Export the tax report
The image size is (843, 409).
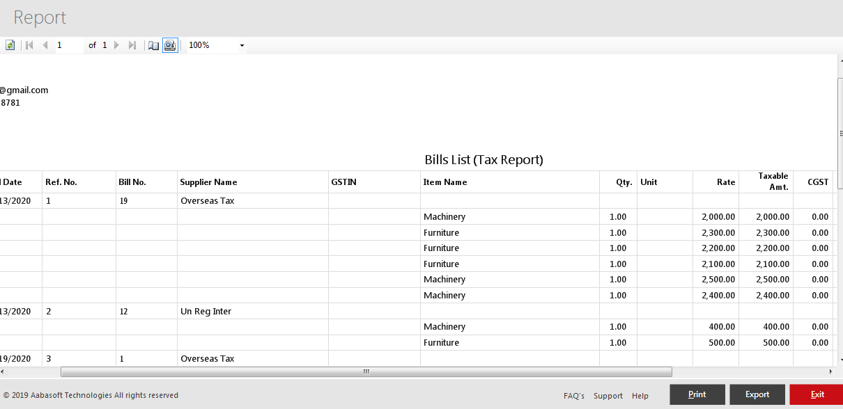tap(757, 394)
